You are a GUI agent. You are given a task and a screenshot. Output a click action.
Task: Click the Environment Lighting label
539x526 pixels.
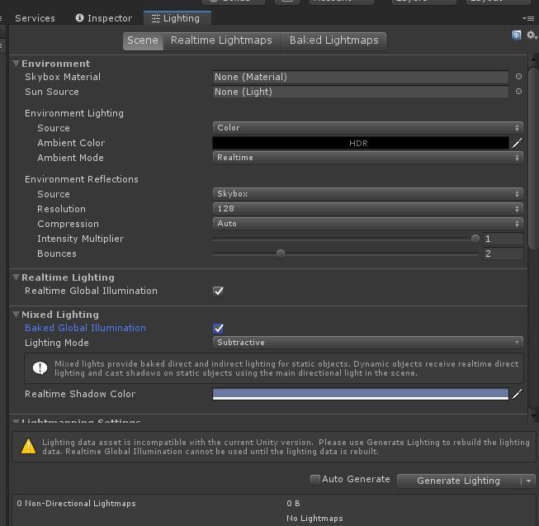74,113
